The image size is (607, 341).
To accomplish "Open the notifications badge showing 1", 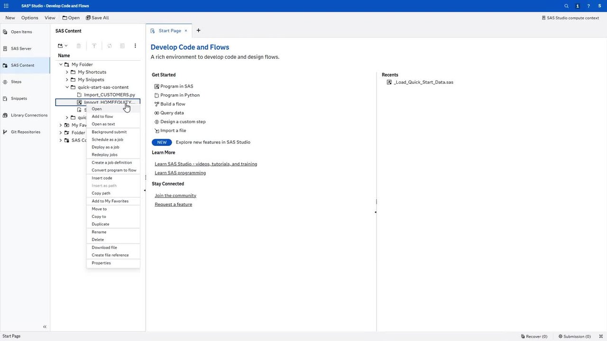I will (577, 6).
